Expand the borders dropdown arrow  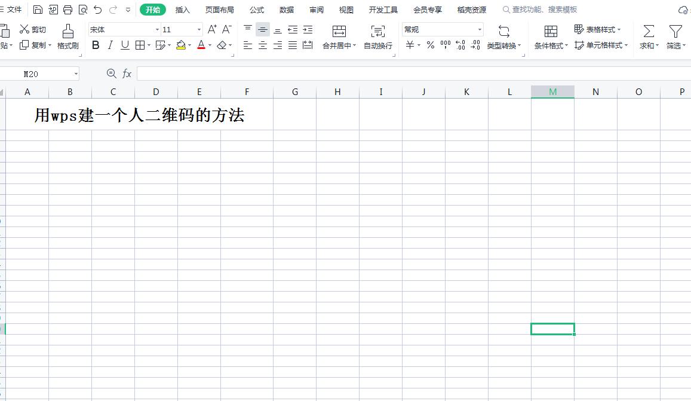pos(149,45)
